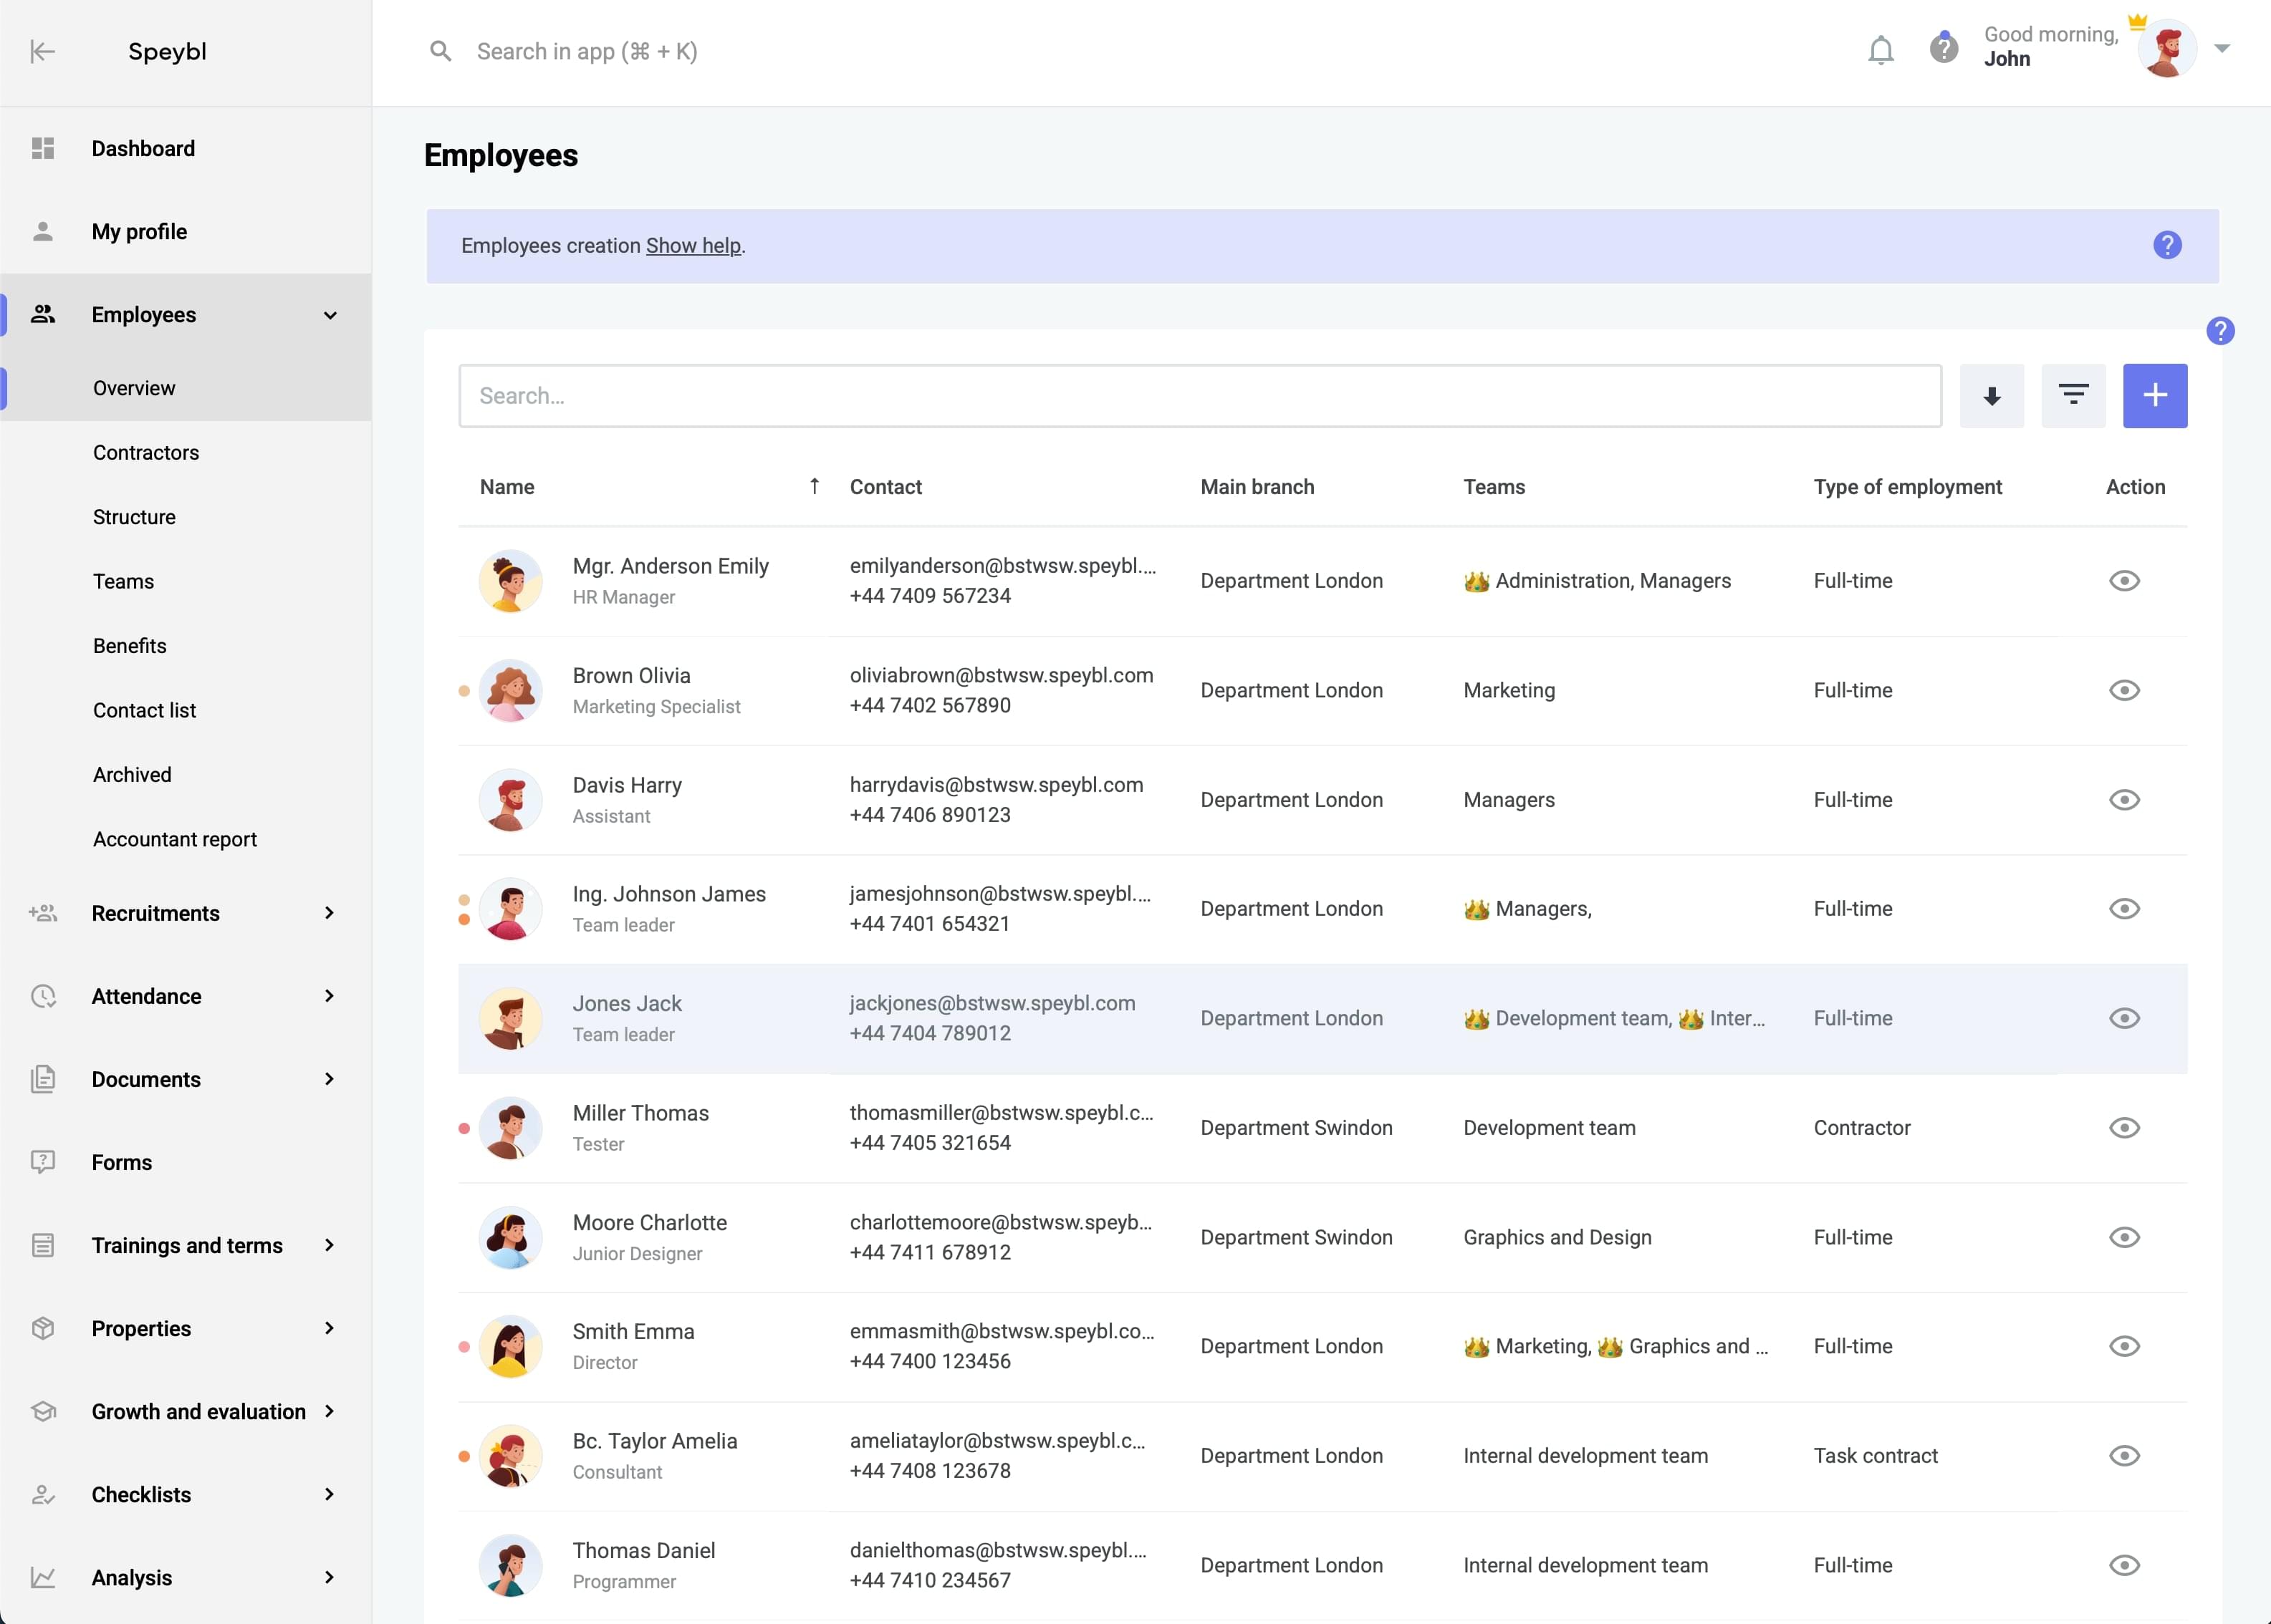Open the Benefits submenu item
Screen dimensions: 2271x1624
pos(129,646)
